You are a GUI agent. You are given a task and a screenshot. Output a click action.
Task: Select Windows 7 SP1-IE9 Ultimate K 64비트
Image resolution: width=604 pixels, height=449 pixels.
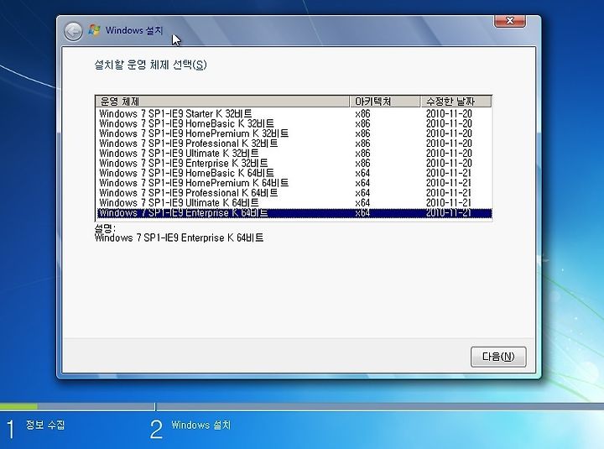tap(294, 203)
